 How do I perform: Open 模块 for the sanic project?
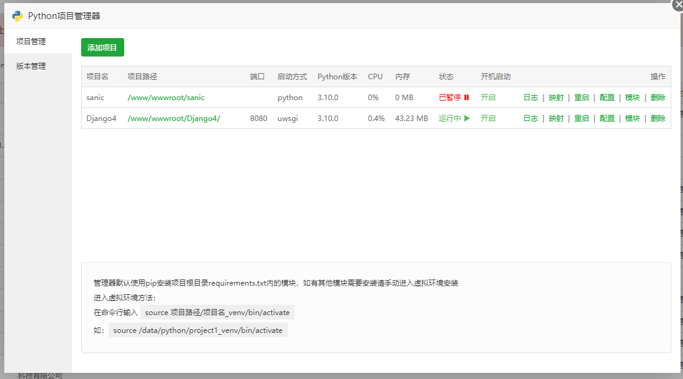tap(632, 98)
